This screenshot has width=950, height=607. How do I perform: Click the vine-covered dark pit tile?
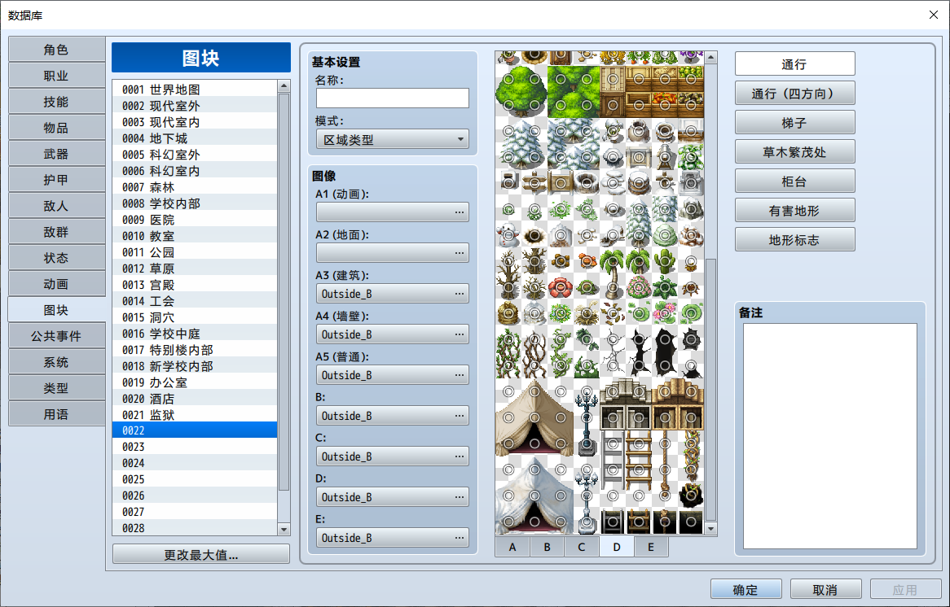click(x=691, y=496)
